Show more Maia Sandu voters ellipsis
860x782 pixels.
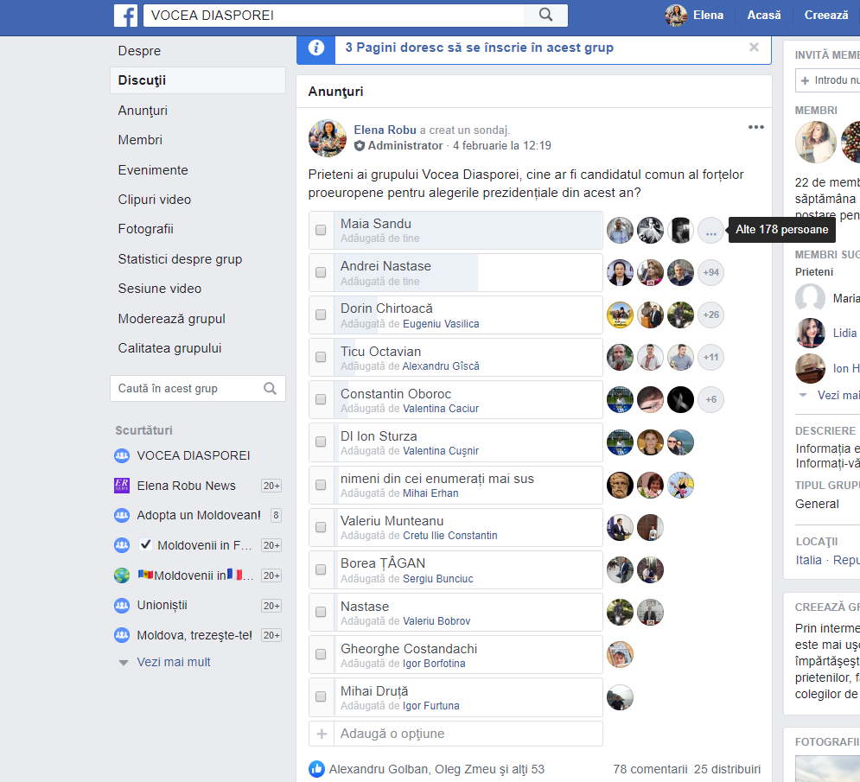(710, 231)
